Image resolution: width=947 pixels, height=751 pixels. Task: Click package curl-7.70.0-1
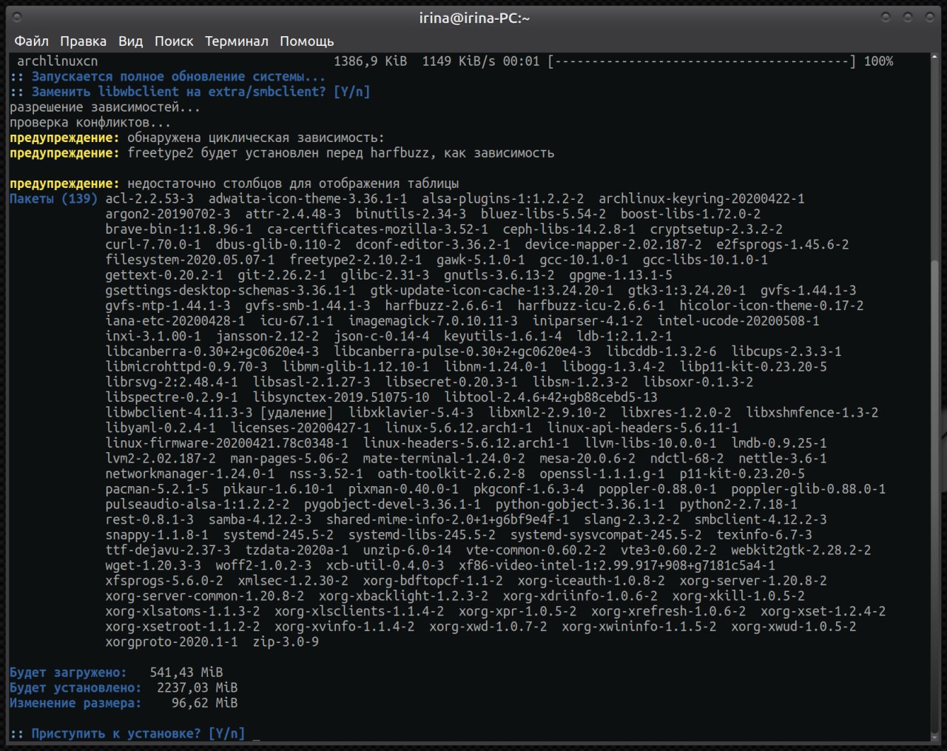pos(153,245)
